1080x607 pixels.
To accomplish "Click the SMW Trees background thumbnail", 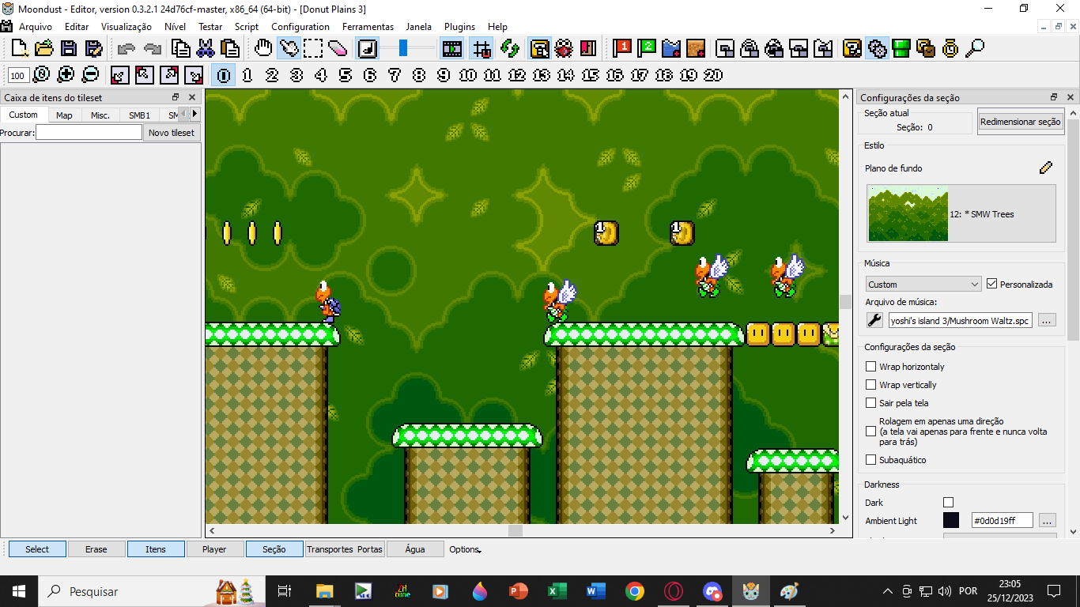I will click(x=908, y=213).
